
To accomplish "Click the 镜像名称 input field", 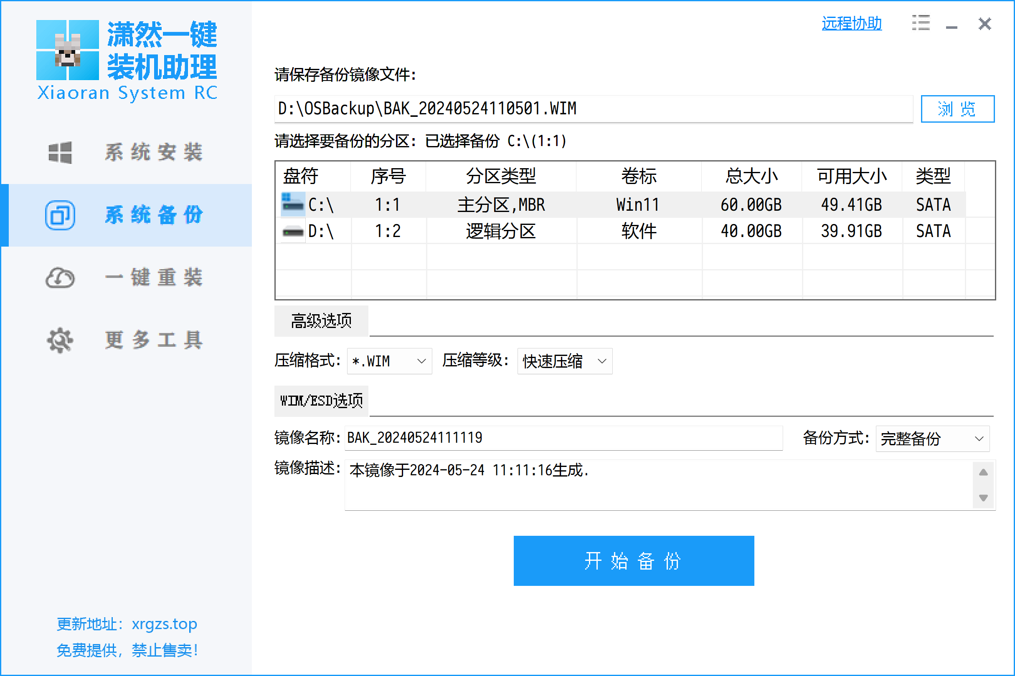I will click(563, 438).
